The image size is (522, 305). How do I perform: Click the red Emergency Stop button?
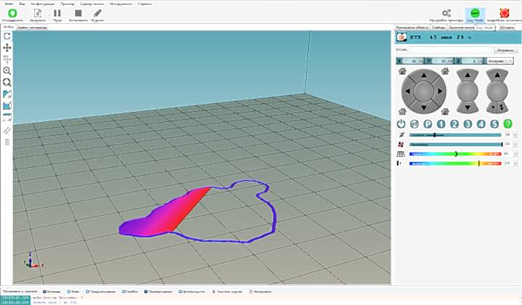tap(502, 13)
